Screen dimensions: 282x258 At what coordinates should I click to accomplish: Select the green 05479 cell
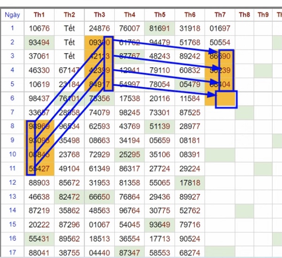click(190, 85)
